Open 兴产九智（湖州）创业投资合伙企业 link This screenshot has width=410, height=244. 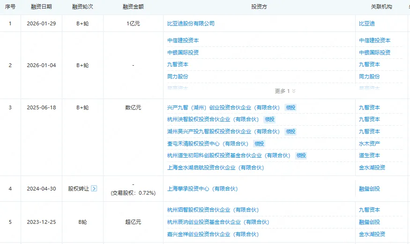[x=224, y=107]
